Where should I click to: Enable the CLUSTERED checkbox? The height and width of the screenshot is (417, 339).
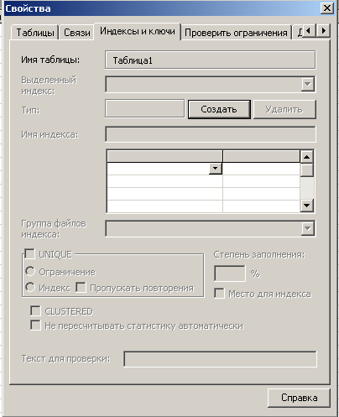click(35, 310)
